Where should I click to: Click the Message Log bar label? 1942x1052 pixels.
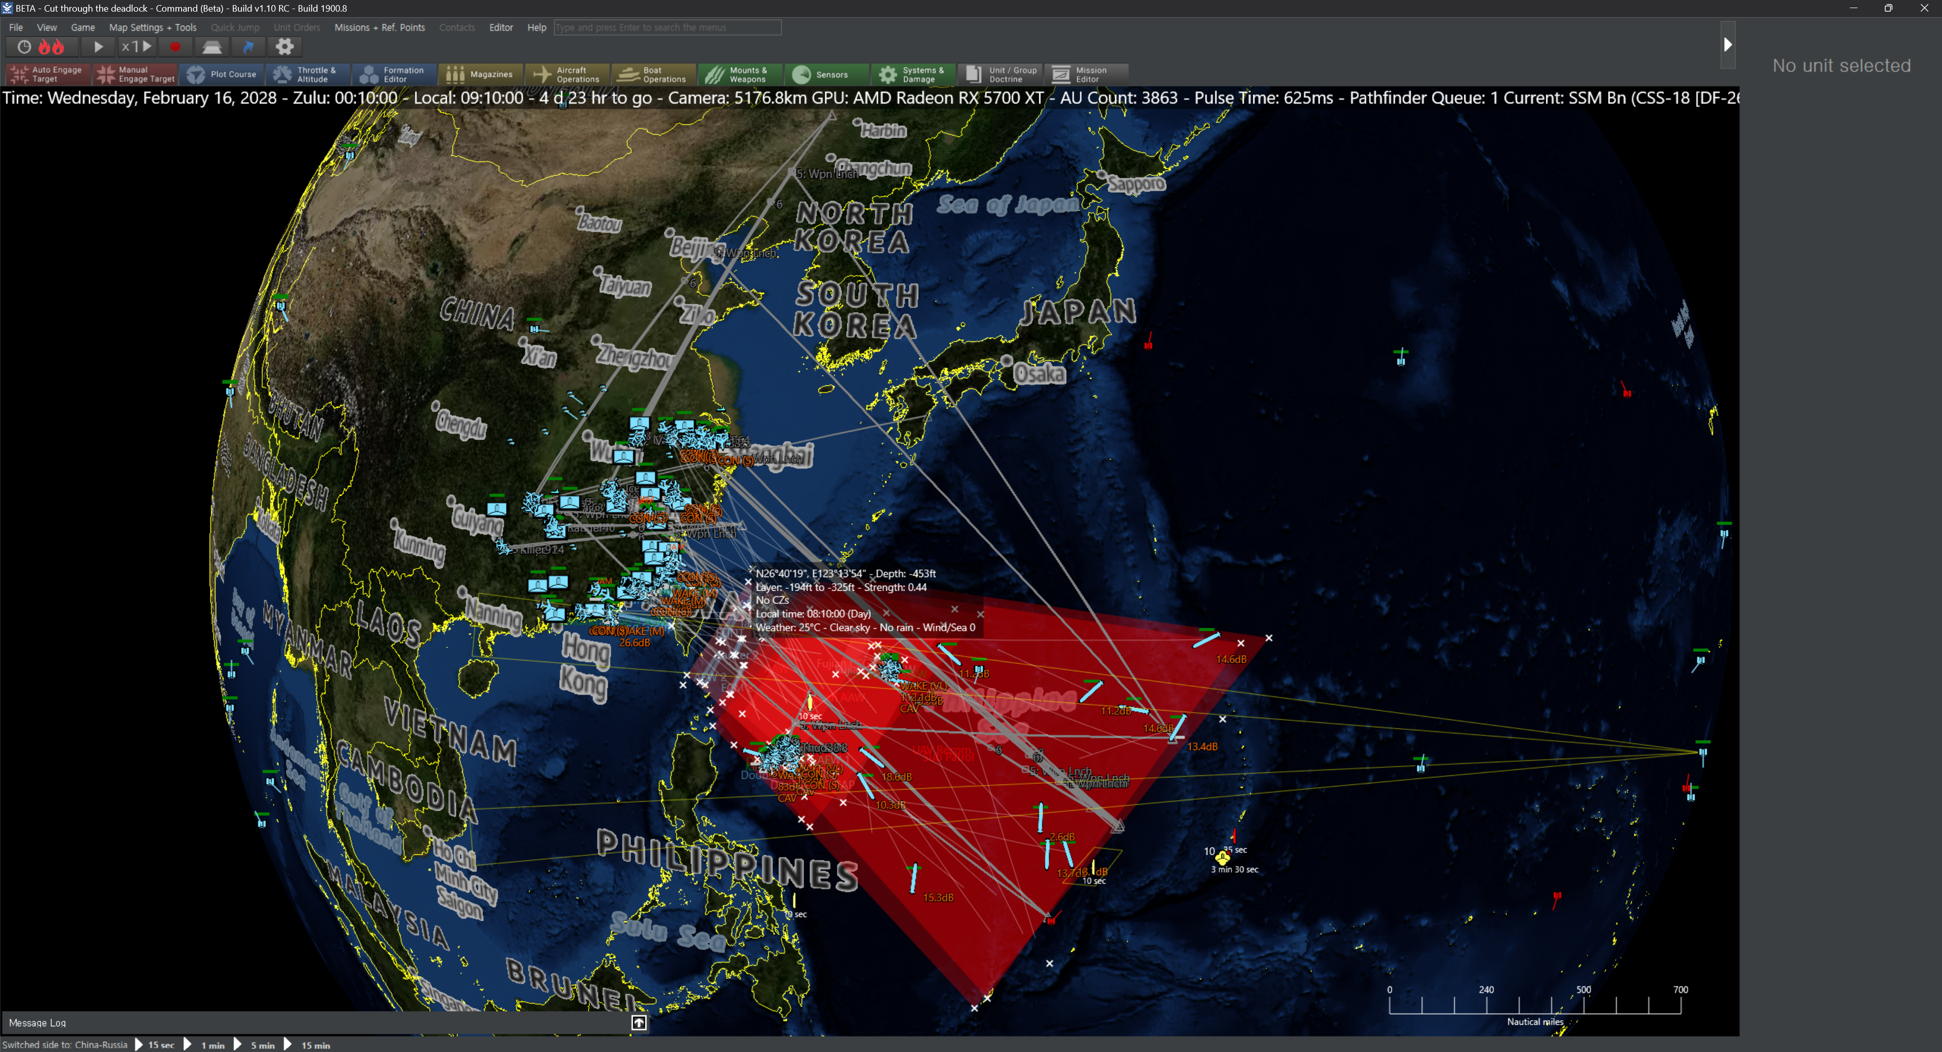[37, 1023]
